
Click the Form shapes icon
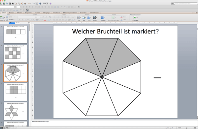(x=89, y=18)
